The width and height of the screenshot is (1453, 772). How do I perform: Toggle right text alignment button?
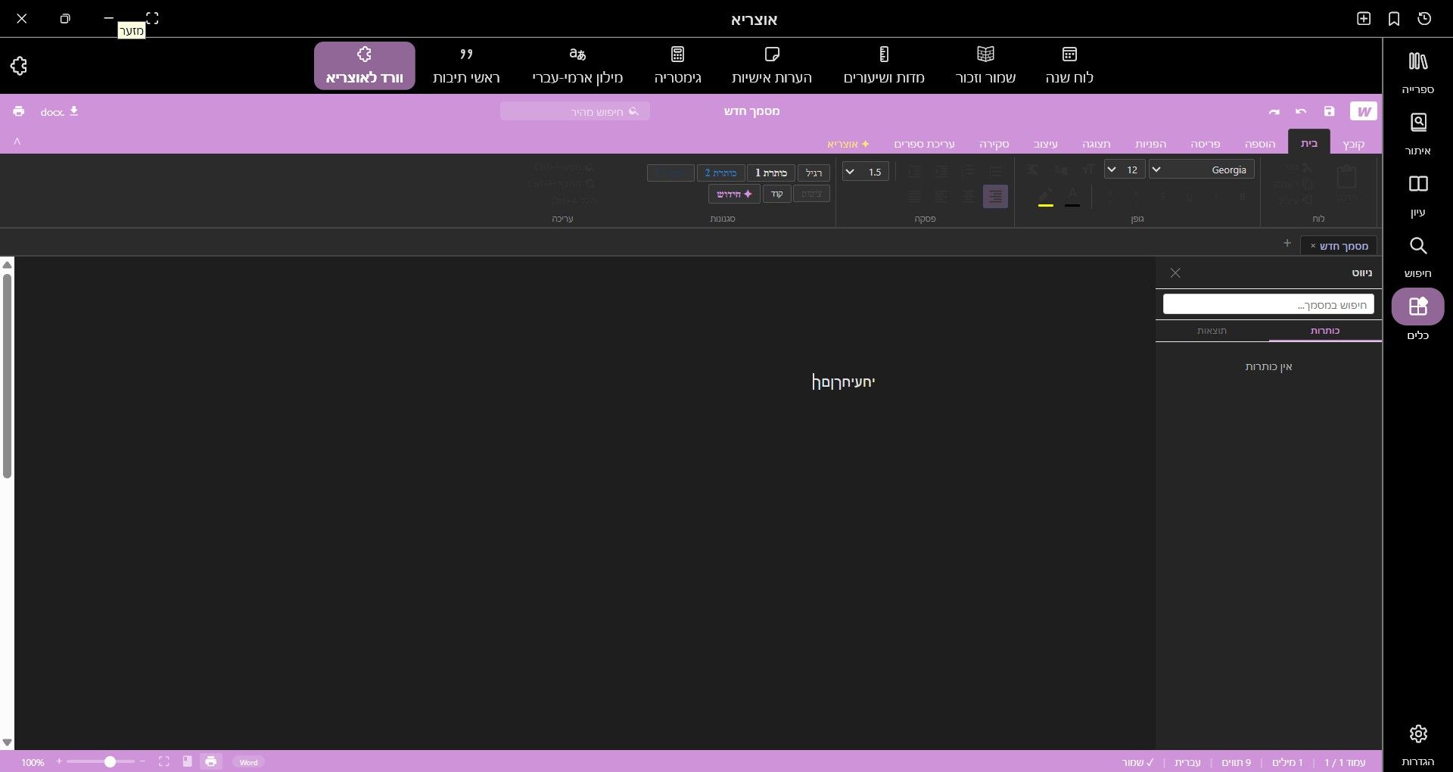click(x=995, y=196)
